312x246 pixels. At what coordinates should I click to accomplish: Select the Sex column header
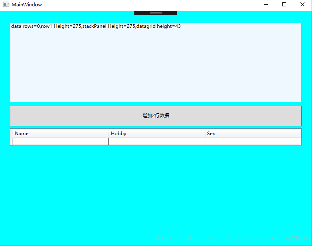253,134
